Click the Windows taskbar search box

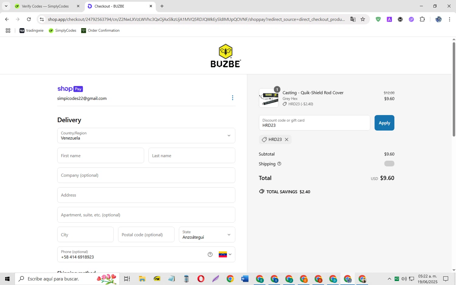[x=67, y=279]
